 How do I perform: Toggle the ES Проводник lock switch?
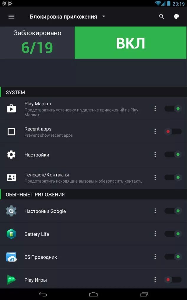pyautogui.click(x=173, y=257)
